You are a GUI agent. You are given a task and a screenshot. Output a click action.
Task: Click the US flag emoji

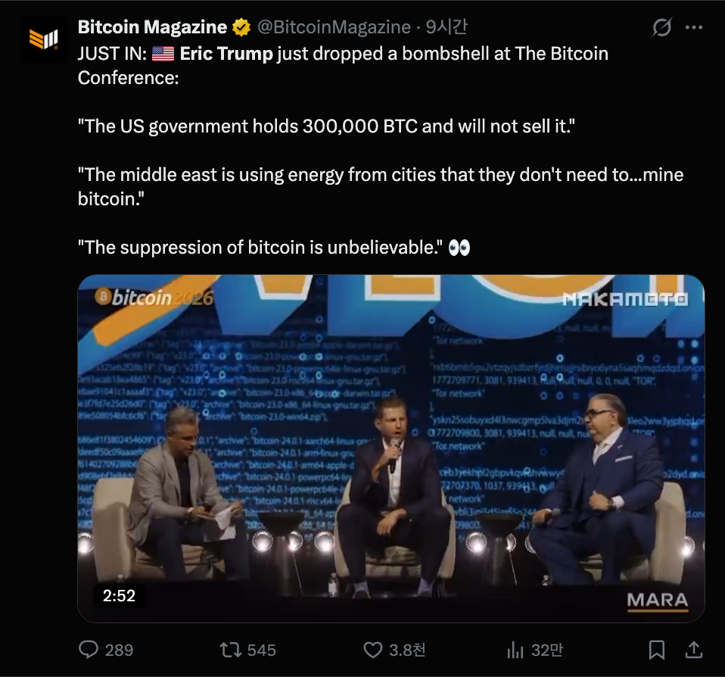click(x=163, y=54)
